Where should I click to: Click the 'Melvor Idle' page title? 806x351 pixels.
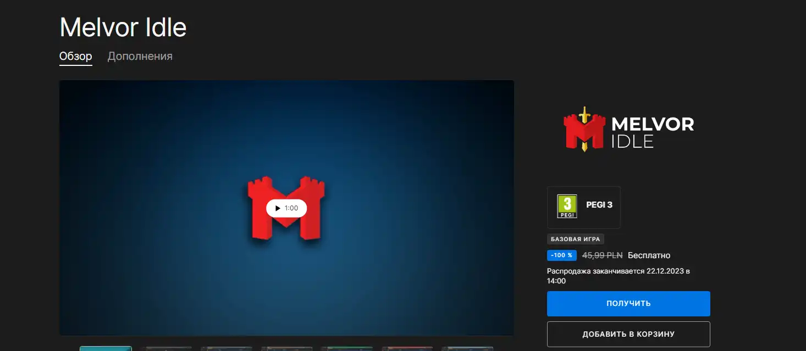pyautogui.click(x=123, y=27)
